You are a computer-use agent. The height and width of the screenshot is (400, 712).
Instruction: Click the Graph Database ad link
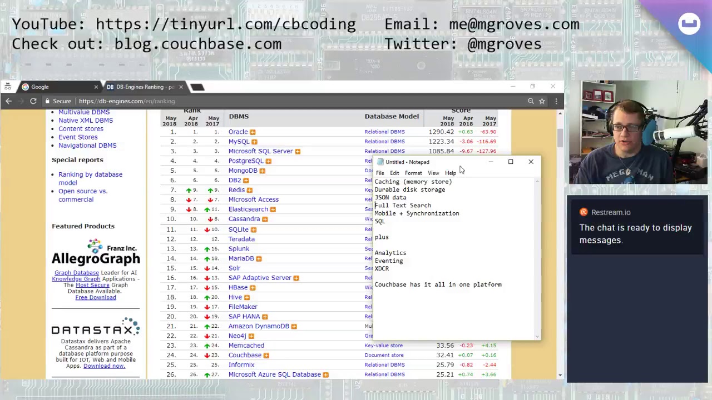click(77, 273)
